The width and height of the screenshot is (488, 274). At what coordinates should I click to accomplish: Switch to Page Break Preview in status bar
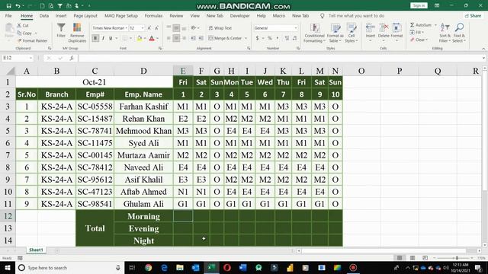click(x=425, y=258)
